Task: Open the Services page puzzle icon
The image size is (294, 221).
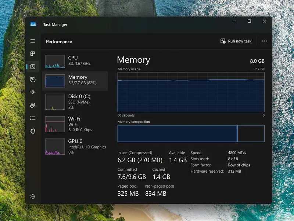Action: pyautogui.click(x=33, y=131)
